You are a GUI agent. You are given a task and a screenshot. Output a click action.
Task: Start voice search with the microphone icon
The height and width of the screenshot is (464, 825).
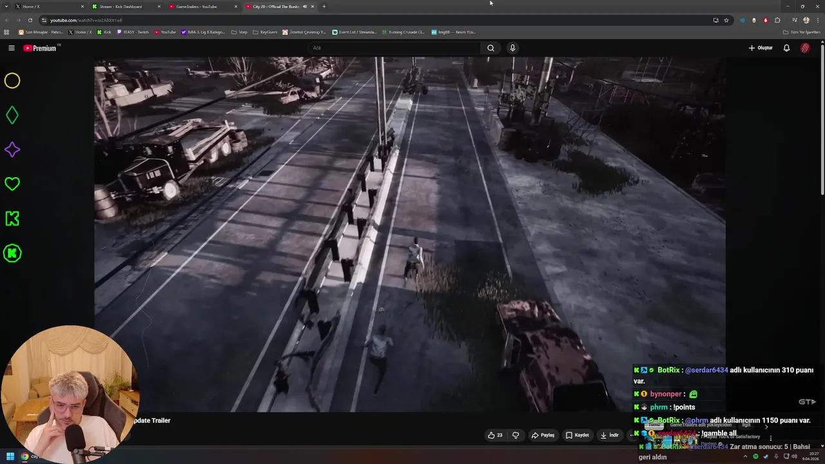(x=512, y=48)
